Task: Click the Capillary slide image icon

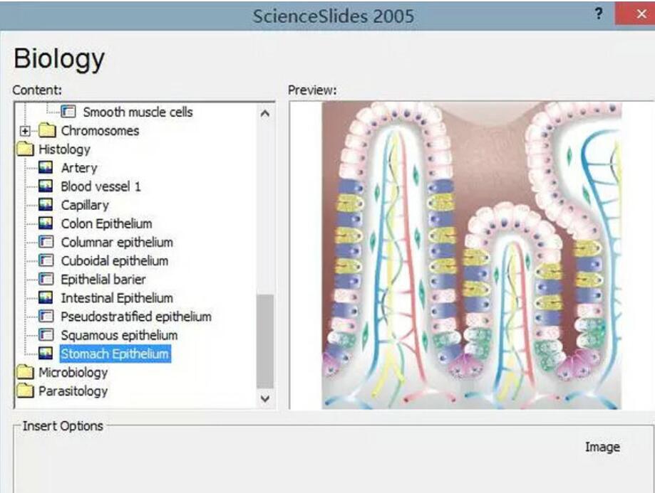Action: (x=46, y=205)
